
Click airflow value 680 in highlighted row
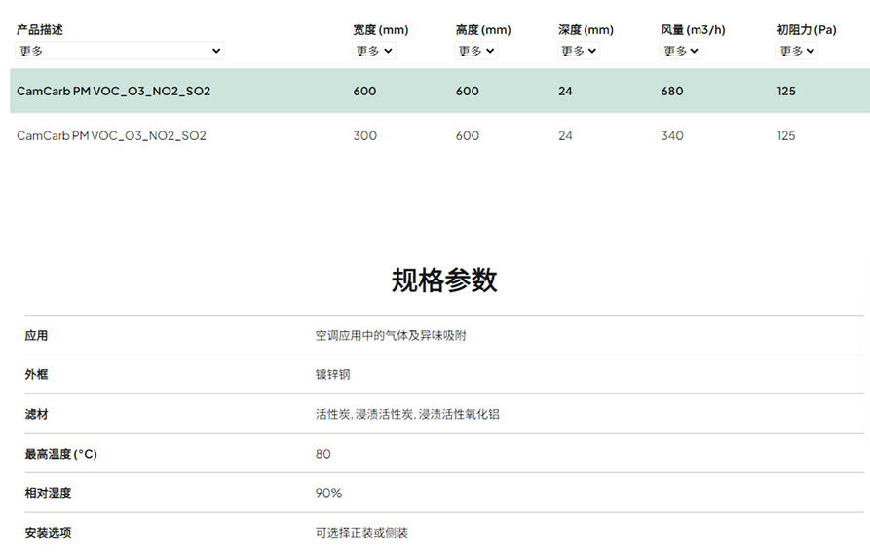point(672,91)
